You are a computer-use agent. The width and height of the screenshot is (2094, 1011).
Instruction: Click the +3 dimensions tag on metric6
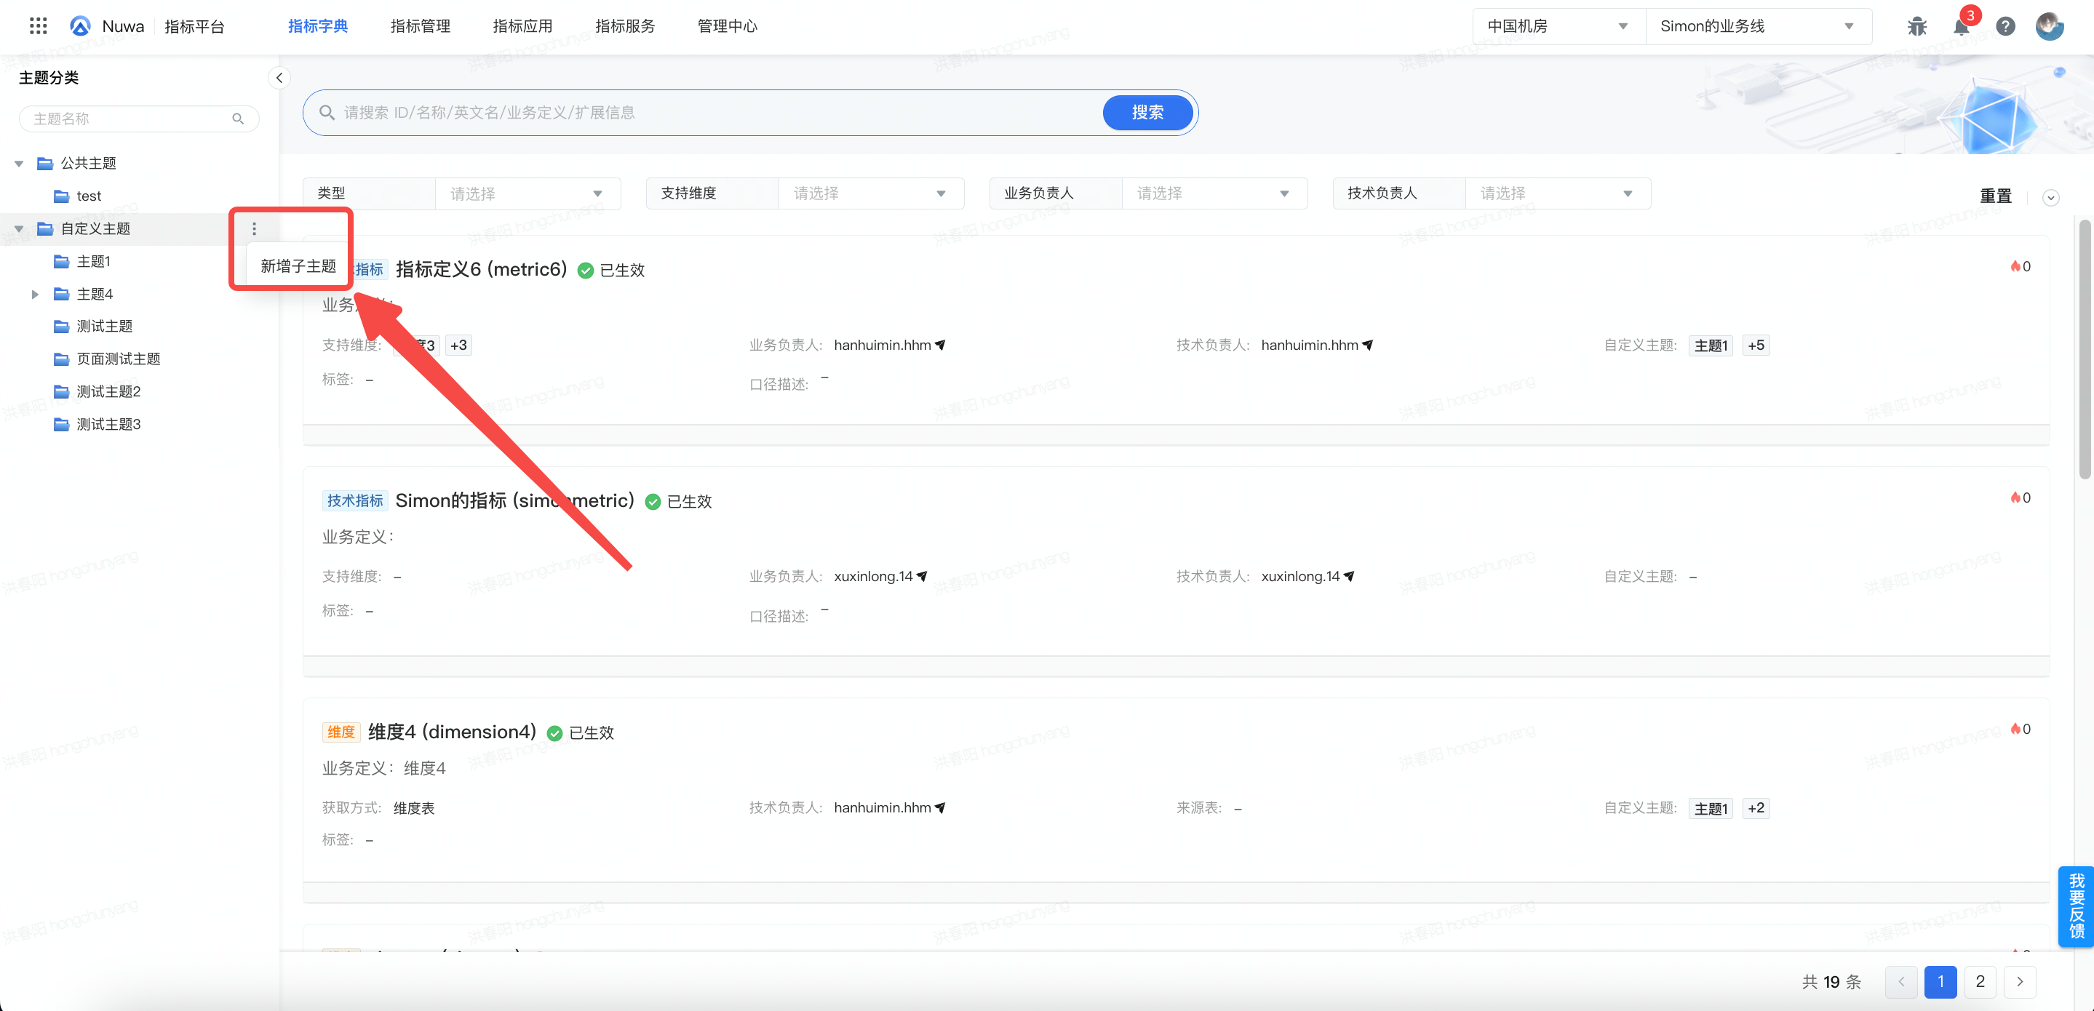click(x=458, y=345)
